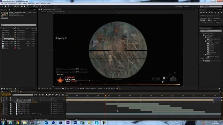Open the Active Camera view dropdown
This screenshot has height=125, width=223.
[x=91, y=89]
